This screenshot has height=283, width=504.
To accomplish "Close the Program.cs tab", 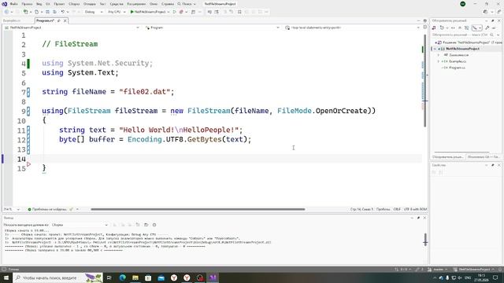I will (x=65, y=20).
